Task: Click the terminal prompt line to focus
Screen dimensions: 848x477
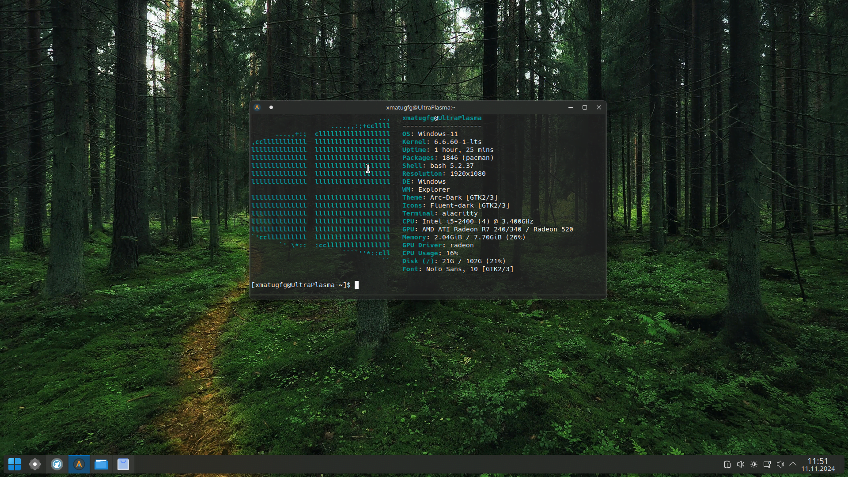Action: point(397,285)
